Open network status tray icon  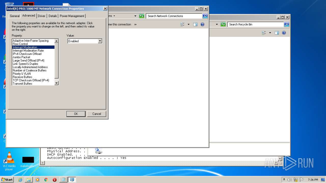(x=296, y=180)
